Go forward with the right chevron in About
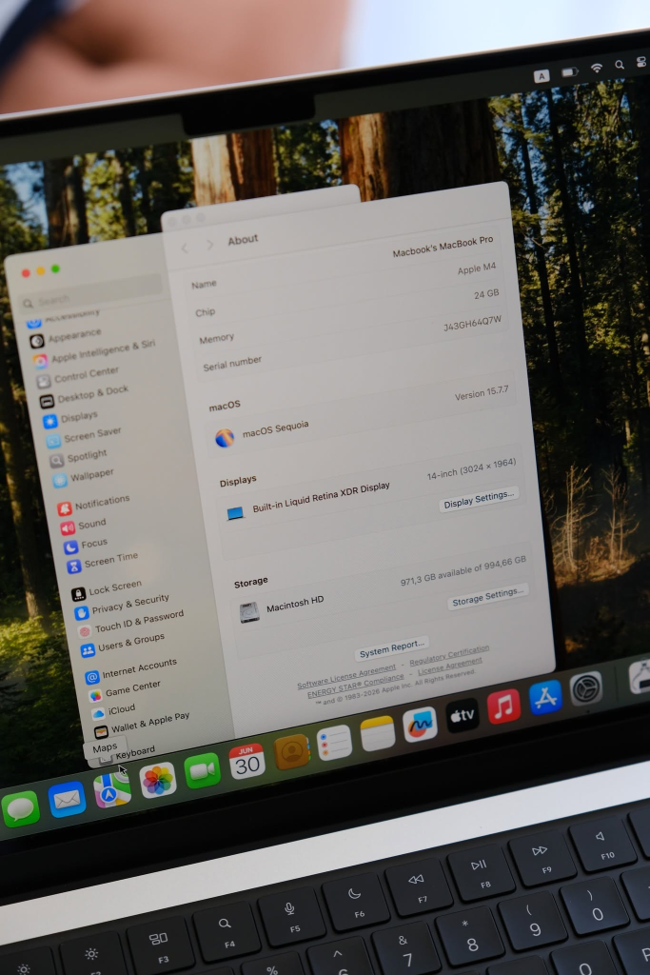The image size is (650, 975). click(209, 245)
